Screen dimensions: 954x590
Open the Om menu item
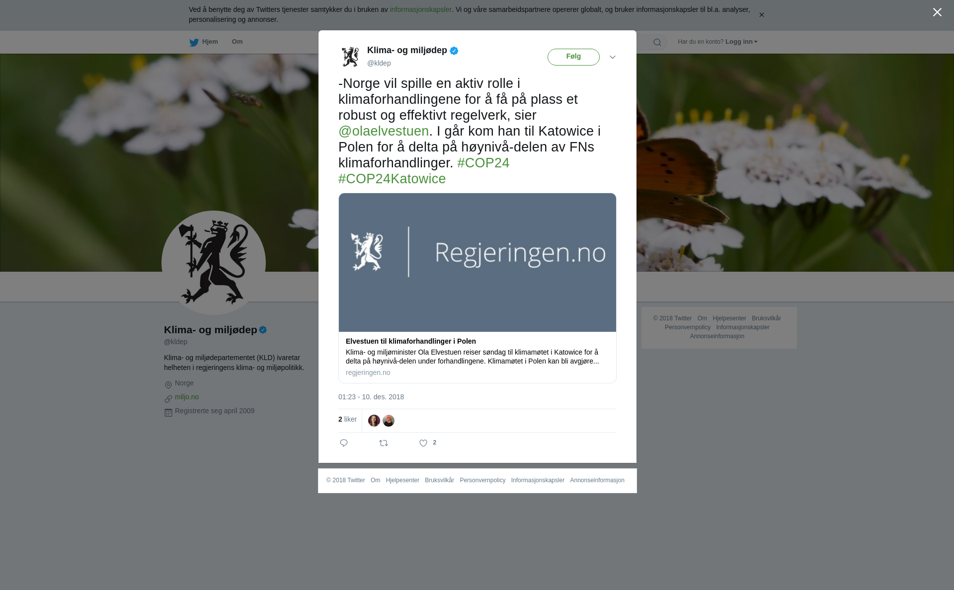pos(237,42)
